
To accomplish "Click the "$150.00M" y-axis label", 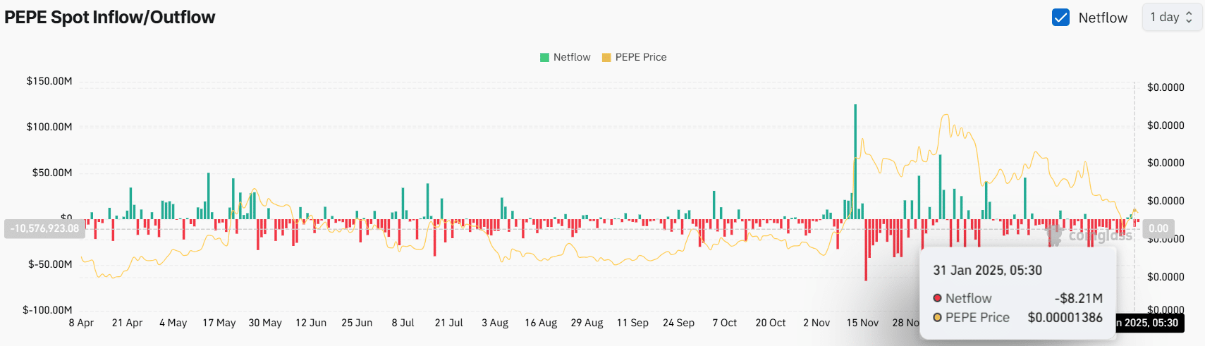I will [x=49, y=81].
